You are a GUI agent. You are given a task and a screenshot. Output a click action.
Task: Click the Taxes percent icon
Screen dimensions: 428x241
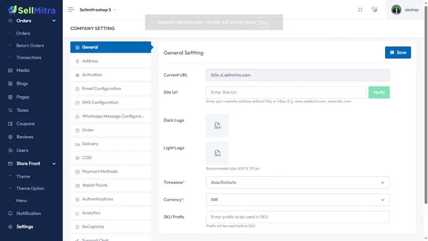pos(10,110)
